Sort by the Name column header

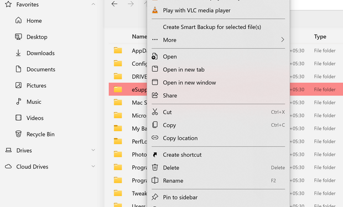coord(139,36)
